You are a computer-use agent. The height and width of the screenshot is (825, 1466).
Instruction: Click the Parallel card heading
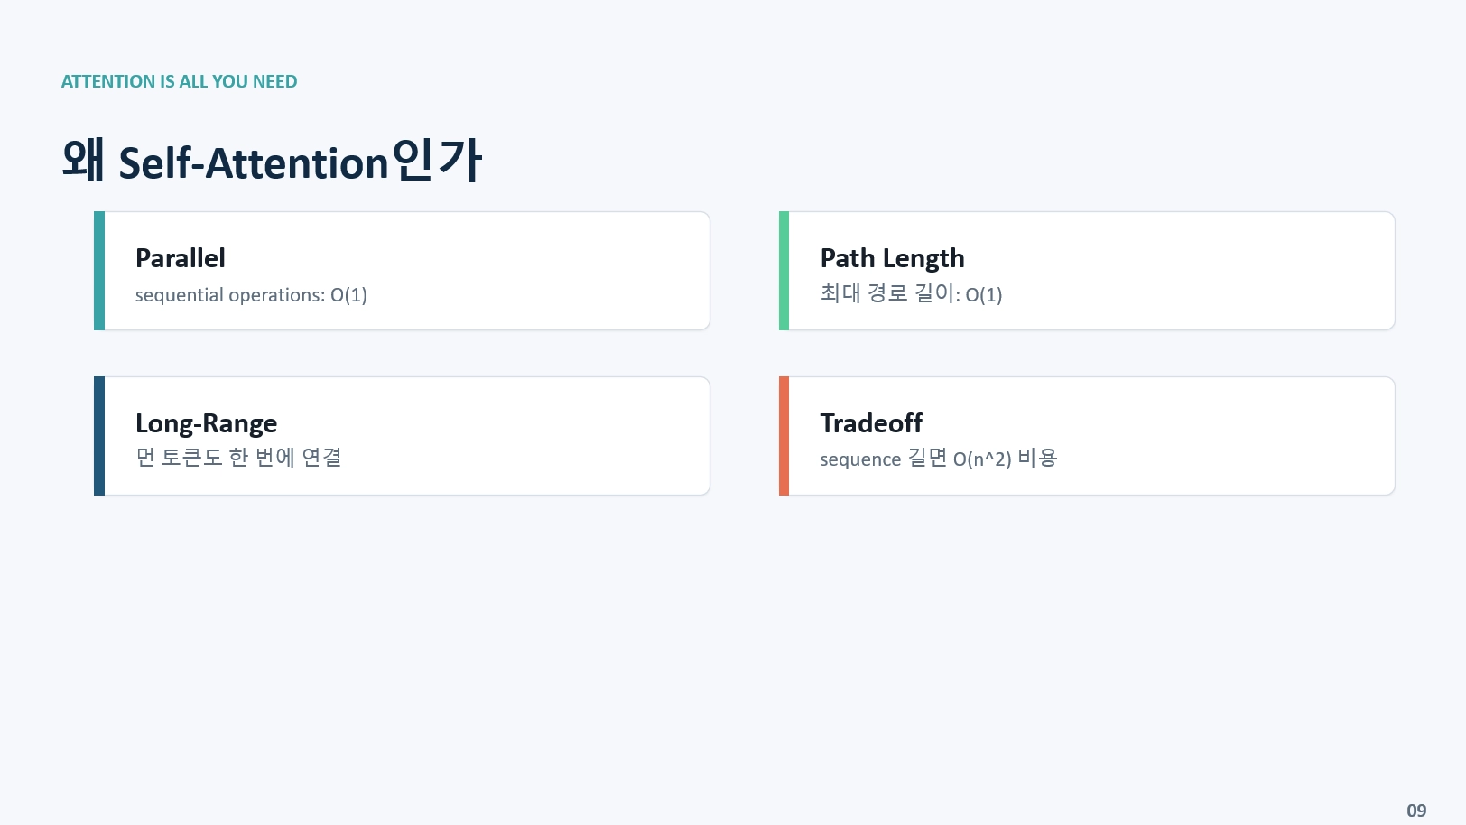(180, 258)
